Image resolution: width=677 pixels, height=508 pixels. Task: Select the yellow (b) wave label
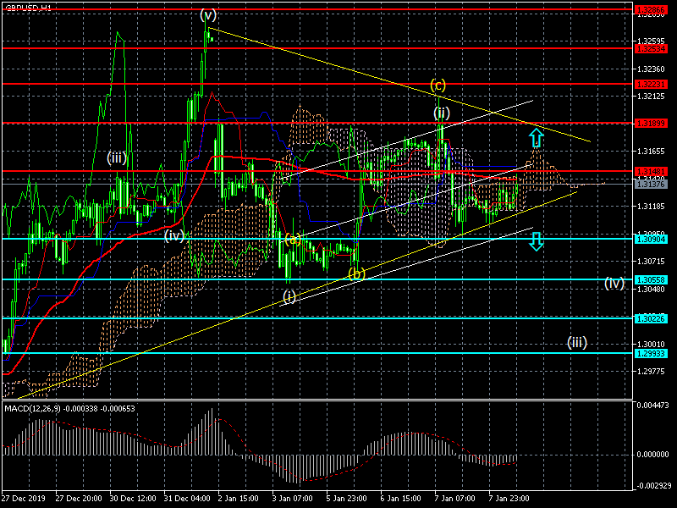coord(356,274)
